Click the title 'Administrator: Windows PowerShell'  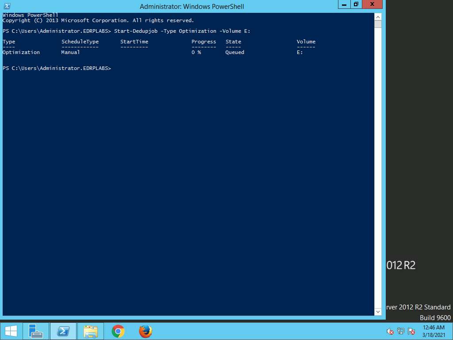192,6
